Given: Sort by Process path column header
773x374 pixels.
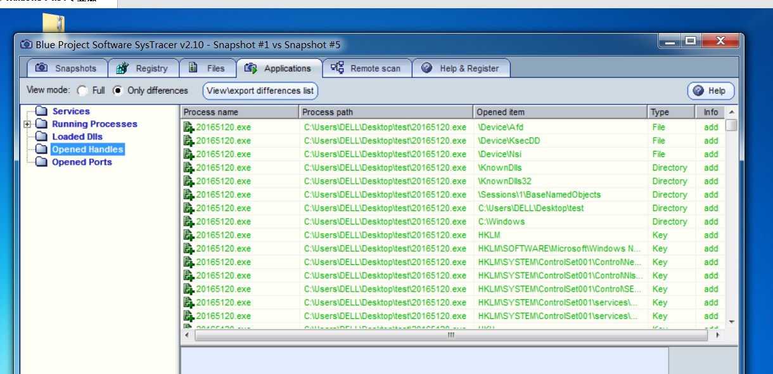Looking at the screenshot, I should pyautogui.click(x=386, y=112).
